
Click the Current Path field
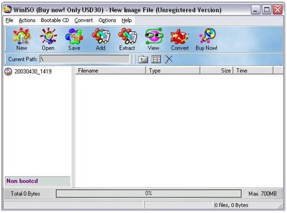(85, 59)
